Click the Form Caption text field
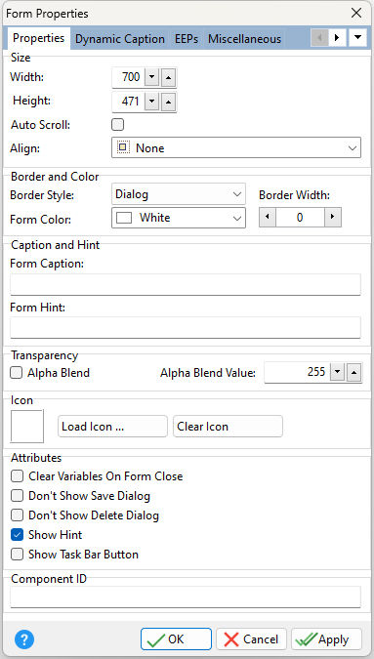Image resolution: width=374 pixels, height=659 pixels. (x=186, y=284)
